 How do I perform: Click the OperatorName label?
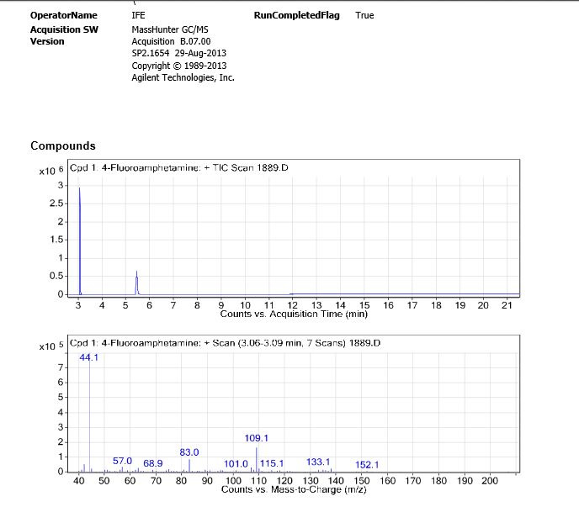[63, 15]
